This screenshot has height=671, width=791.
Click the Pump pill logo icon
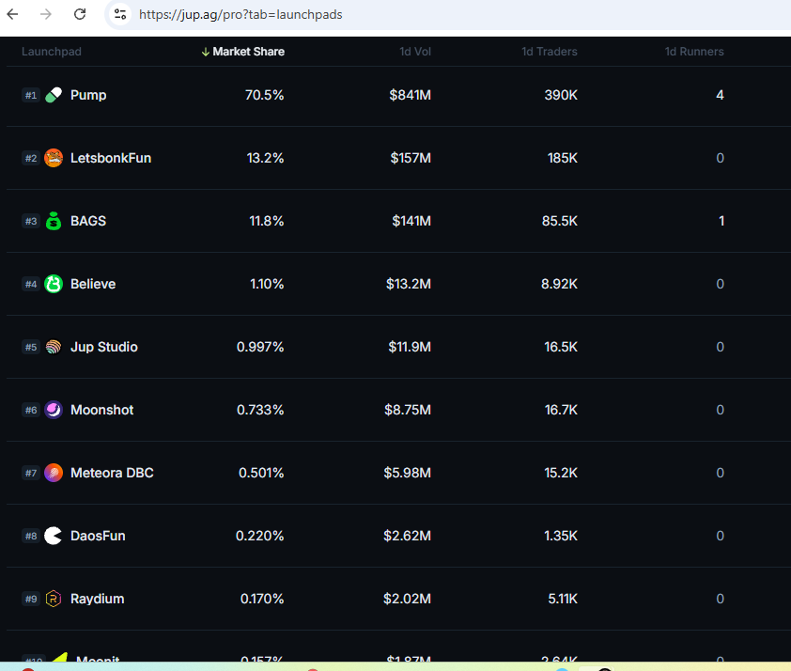click(54, 95)
